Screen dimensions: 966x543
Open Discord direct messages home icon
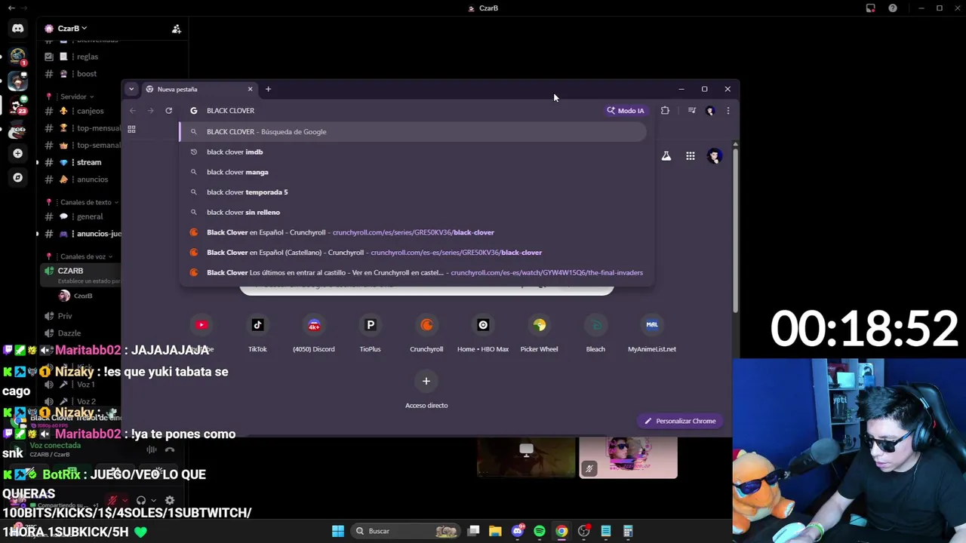coord(17,29)
